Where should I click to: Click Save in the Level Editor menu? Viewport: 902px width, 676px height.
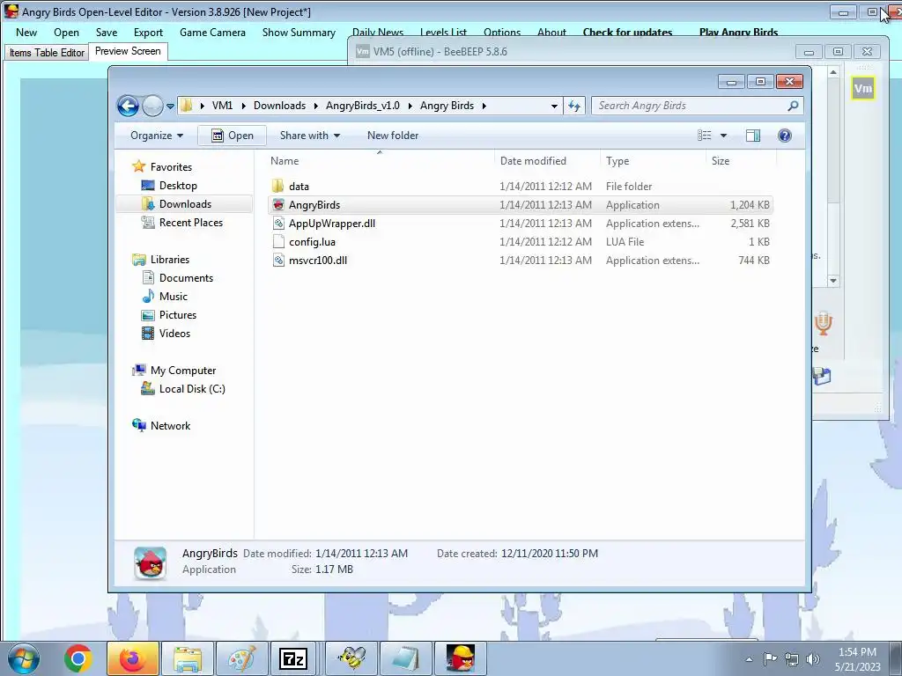(107, 33)
